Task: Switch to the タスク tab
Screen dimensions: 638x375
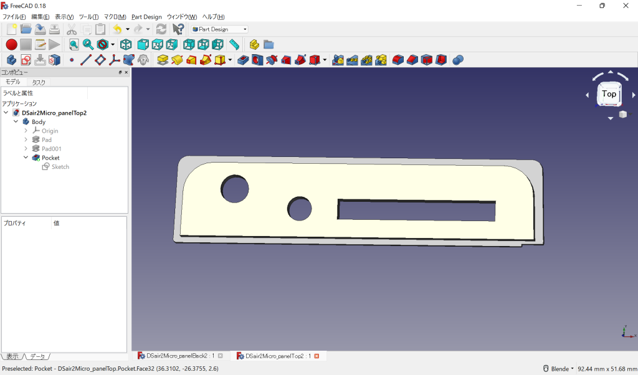Action: tap(39, 82)
